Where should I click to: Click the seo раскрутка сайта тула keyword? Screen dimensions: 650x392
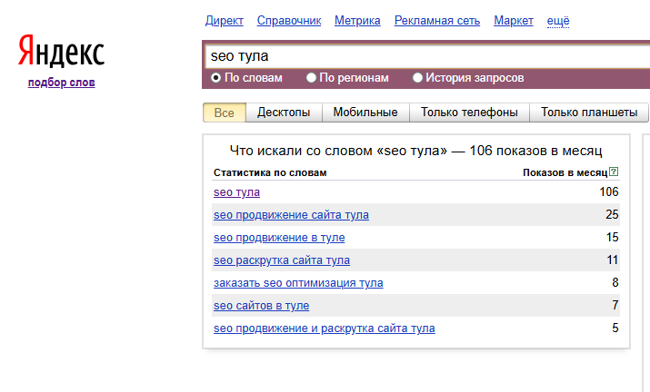point(282,260)
